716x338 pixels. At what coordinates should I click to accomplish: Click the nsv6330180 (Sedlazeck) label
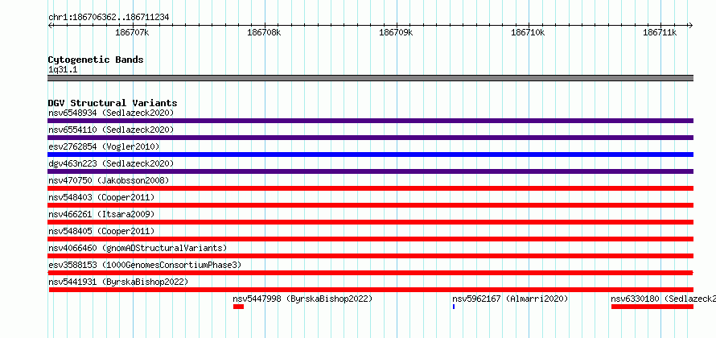663,299
